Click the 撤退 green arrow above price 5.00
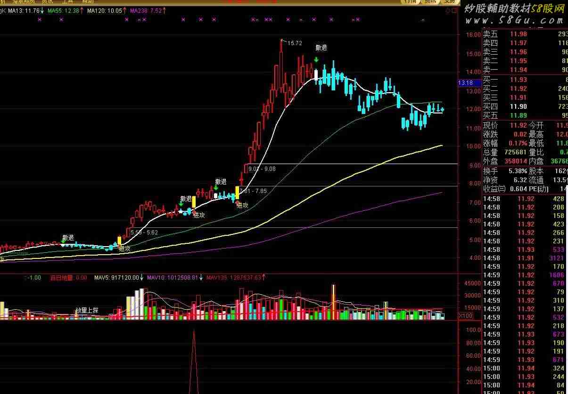Viewport: 568px width, 394px height. pos(63,241)
